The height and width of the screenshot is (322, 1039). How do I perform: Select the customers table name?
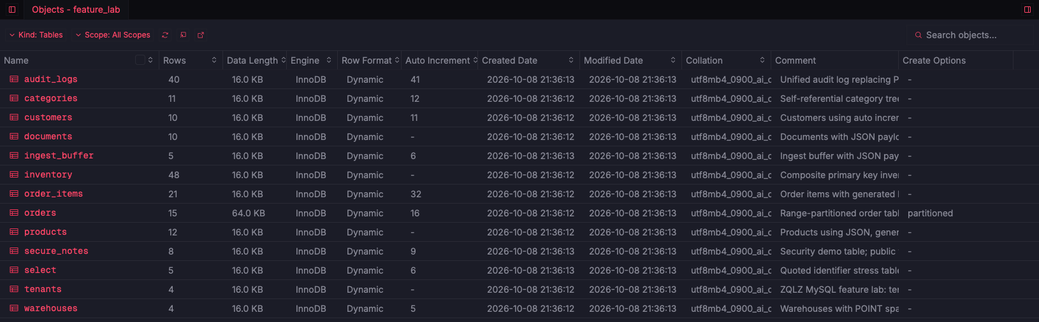click(48, 118)
